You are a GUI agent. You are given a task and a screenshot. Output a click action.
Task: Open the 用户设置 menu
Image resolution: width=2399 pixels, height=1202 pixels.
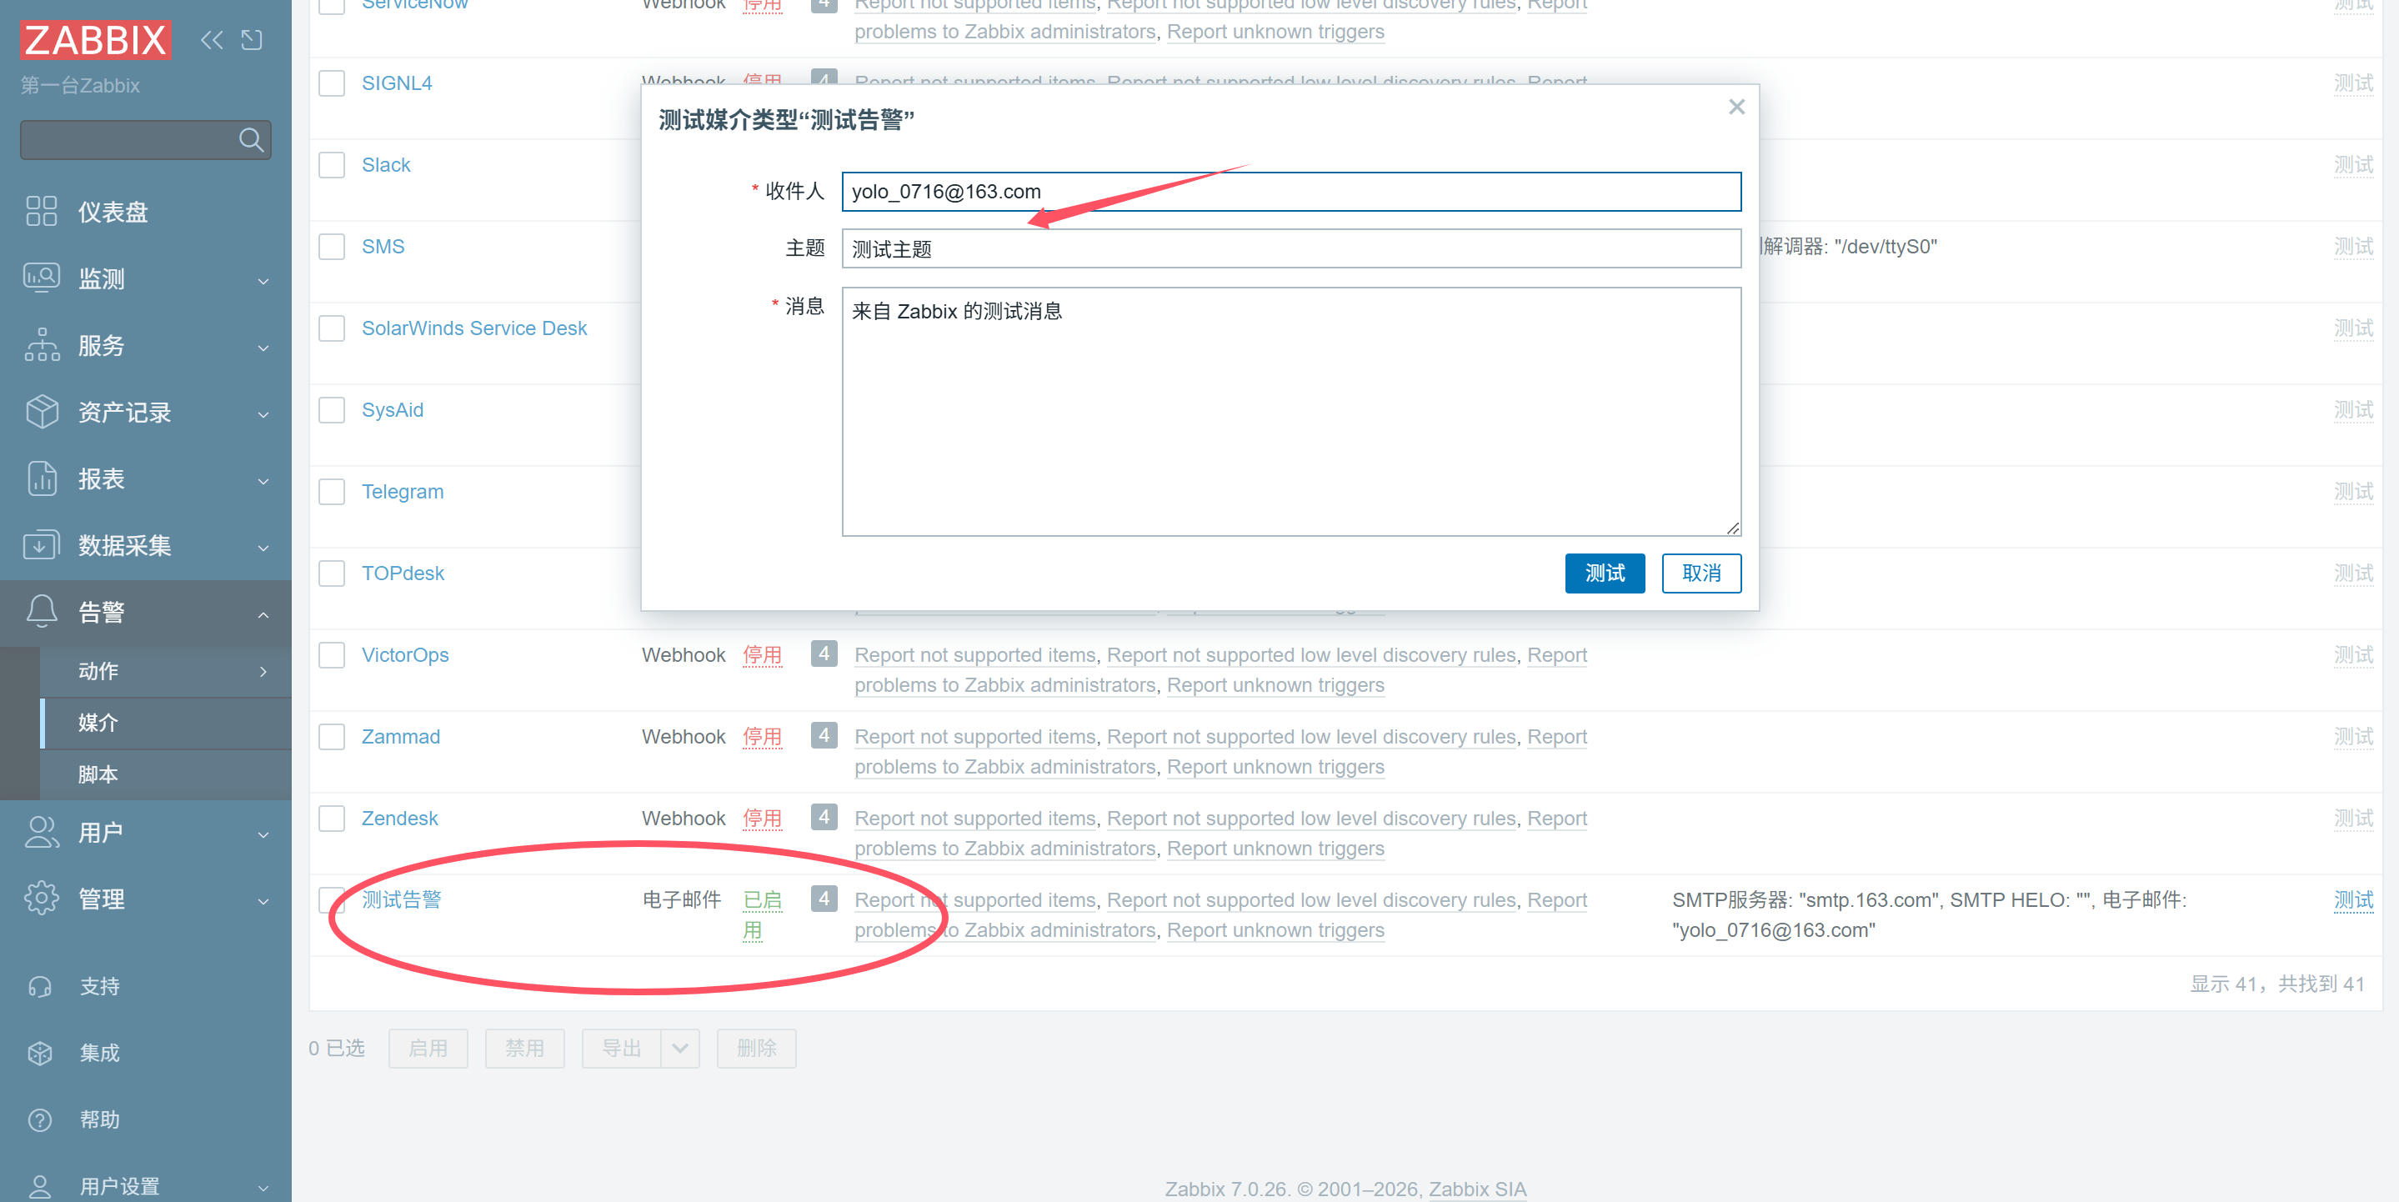(145, 1186)
